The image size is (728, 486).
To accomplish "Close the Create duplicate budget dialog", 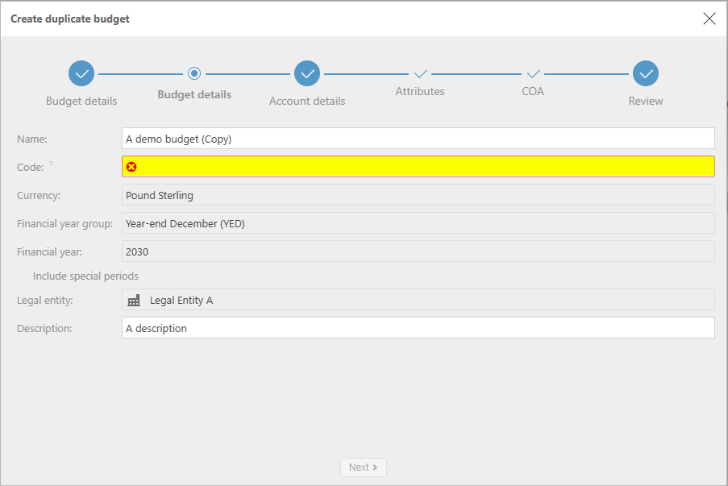I will [x=709, y=19].
